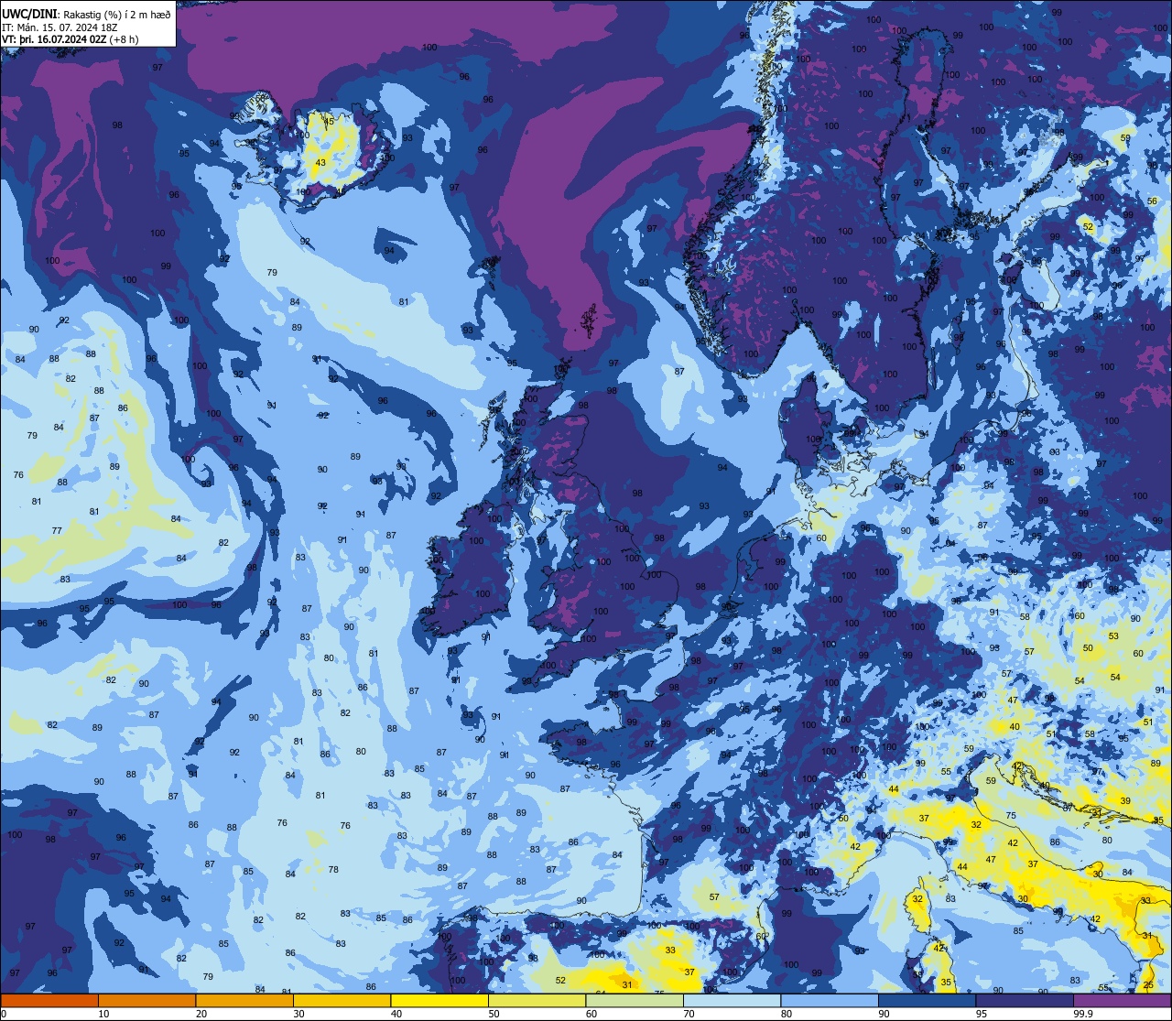Click the legend scale label '10'
Screen dimensions: 1172x1021
point(103,1014)
